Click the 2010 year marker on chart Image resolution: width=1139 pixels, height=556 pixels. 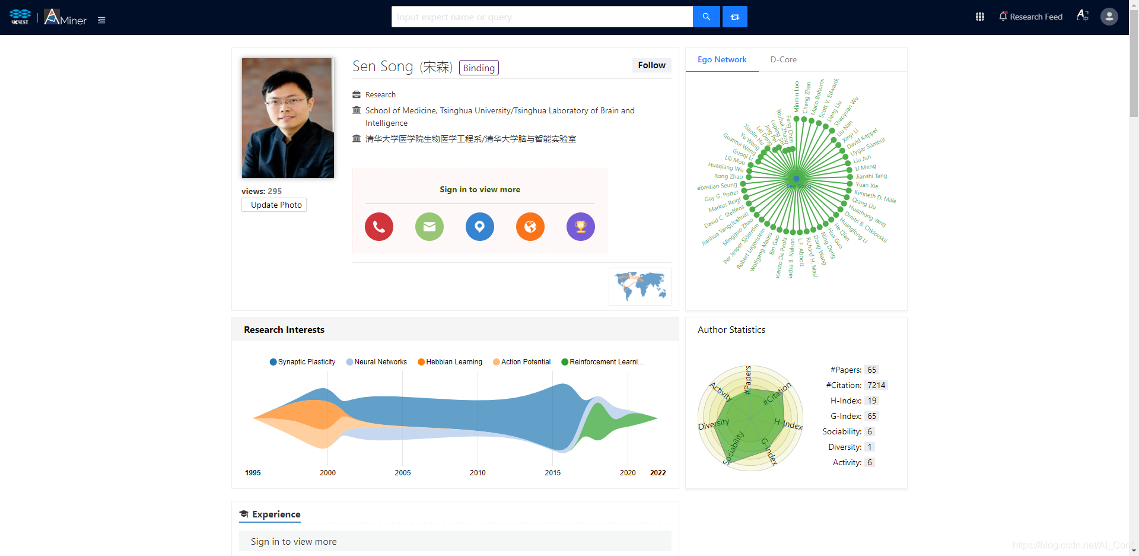click(478, 473)
